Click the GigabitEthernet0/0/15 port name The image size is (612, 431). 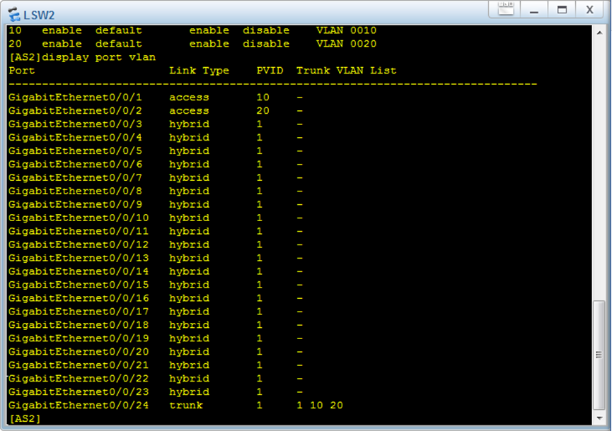pos(79,285)
